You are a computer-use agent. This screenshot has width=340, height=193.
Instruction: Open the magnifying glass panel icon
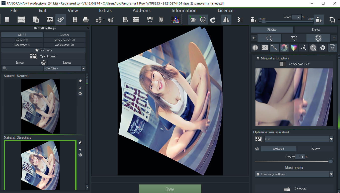[x=269, y=38]
